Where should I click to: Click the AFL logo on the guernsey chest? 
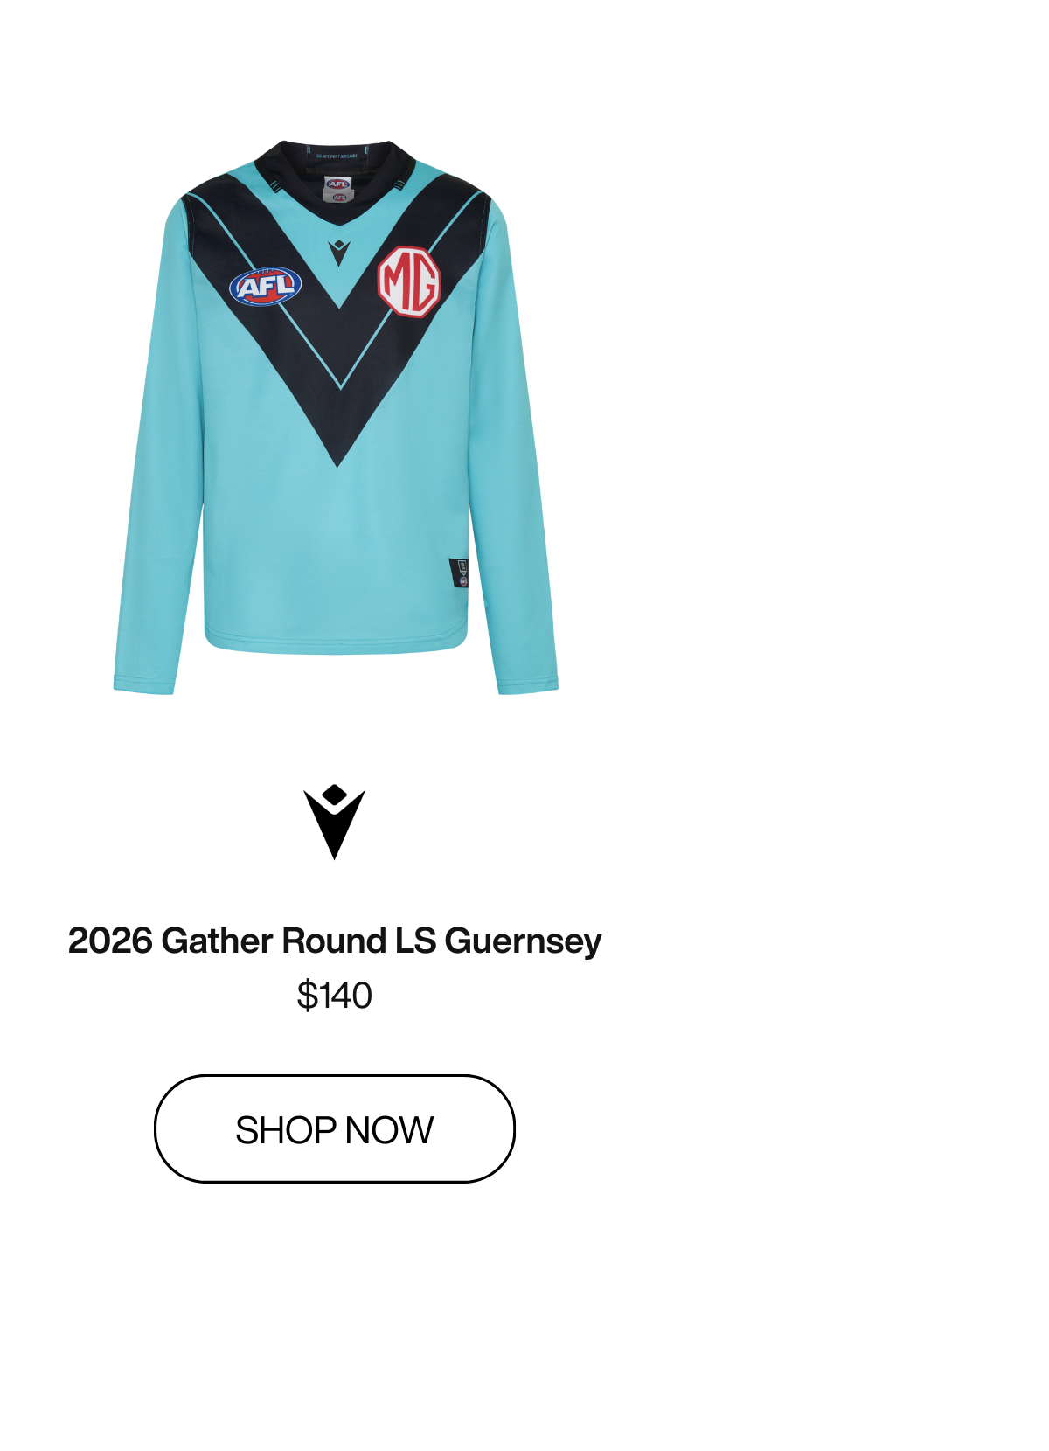(266, 286)
